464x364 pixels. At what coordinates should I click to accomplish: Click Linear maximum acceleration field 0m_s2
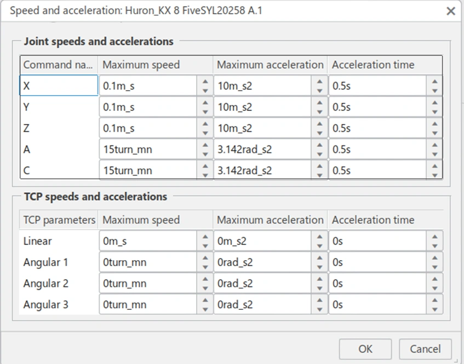point(262,241)
